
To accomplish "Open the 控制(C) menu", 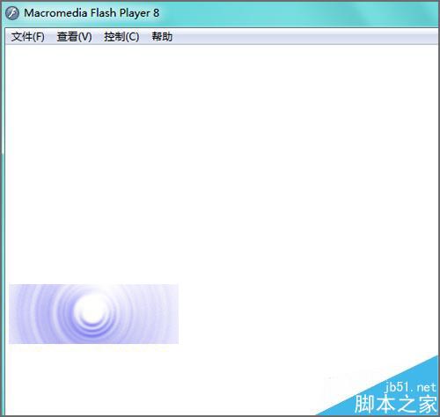I will tap(121, 37).
